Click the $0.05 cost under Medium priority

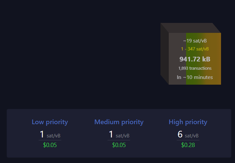119,145
